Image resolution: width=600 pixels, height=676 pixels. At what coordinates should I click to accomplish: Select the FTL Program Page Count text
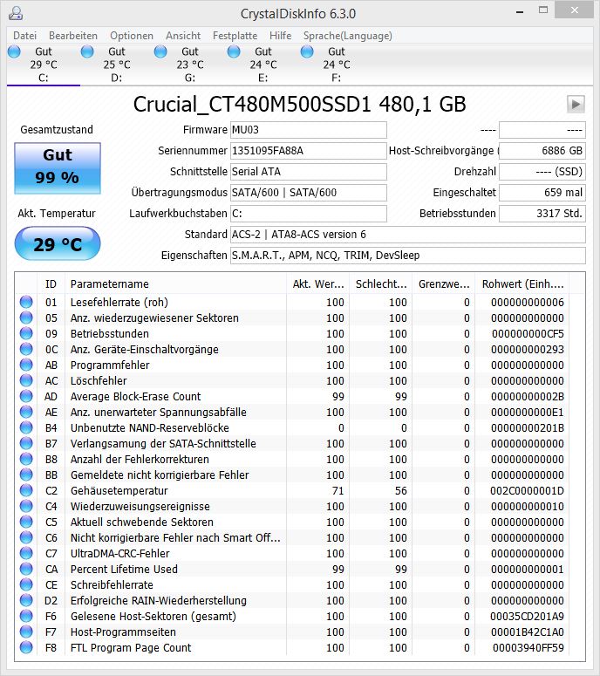(x=131, y=647)
